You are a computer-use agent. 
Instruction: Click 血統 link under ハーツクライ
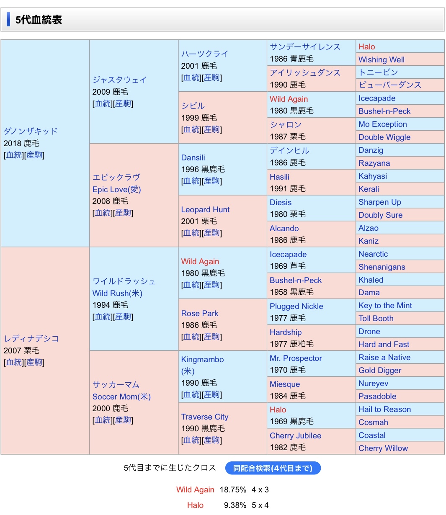pos(191,77)
